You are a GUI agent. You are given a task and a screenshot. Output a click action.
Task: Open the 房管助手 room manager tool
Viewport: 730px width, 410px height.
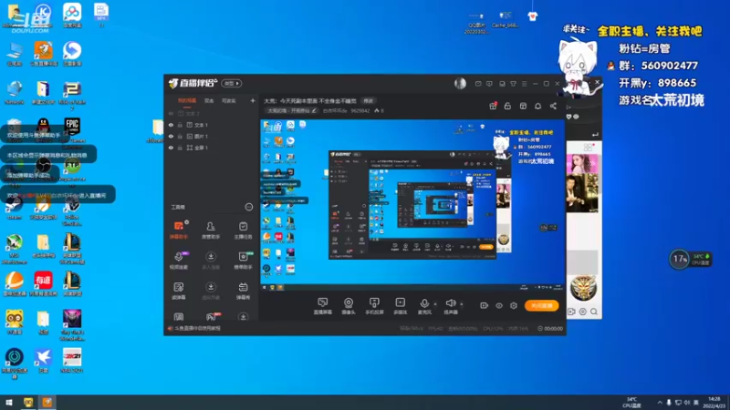(x=211, y=231)
